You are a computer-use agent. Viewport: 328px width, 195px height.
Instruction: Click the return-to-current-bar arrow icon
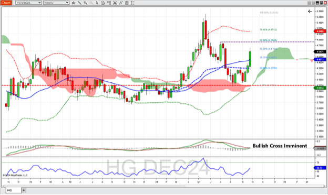click(x=310, y=11)
